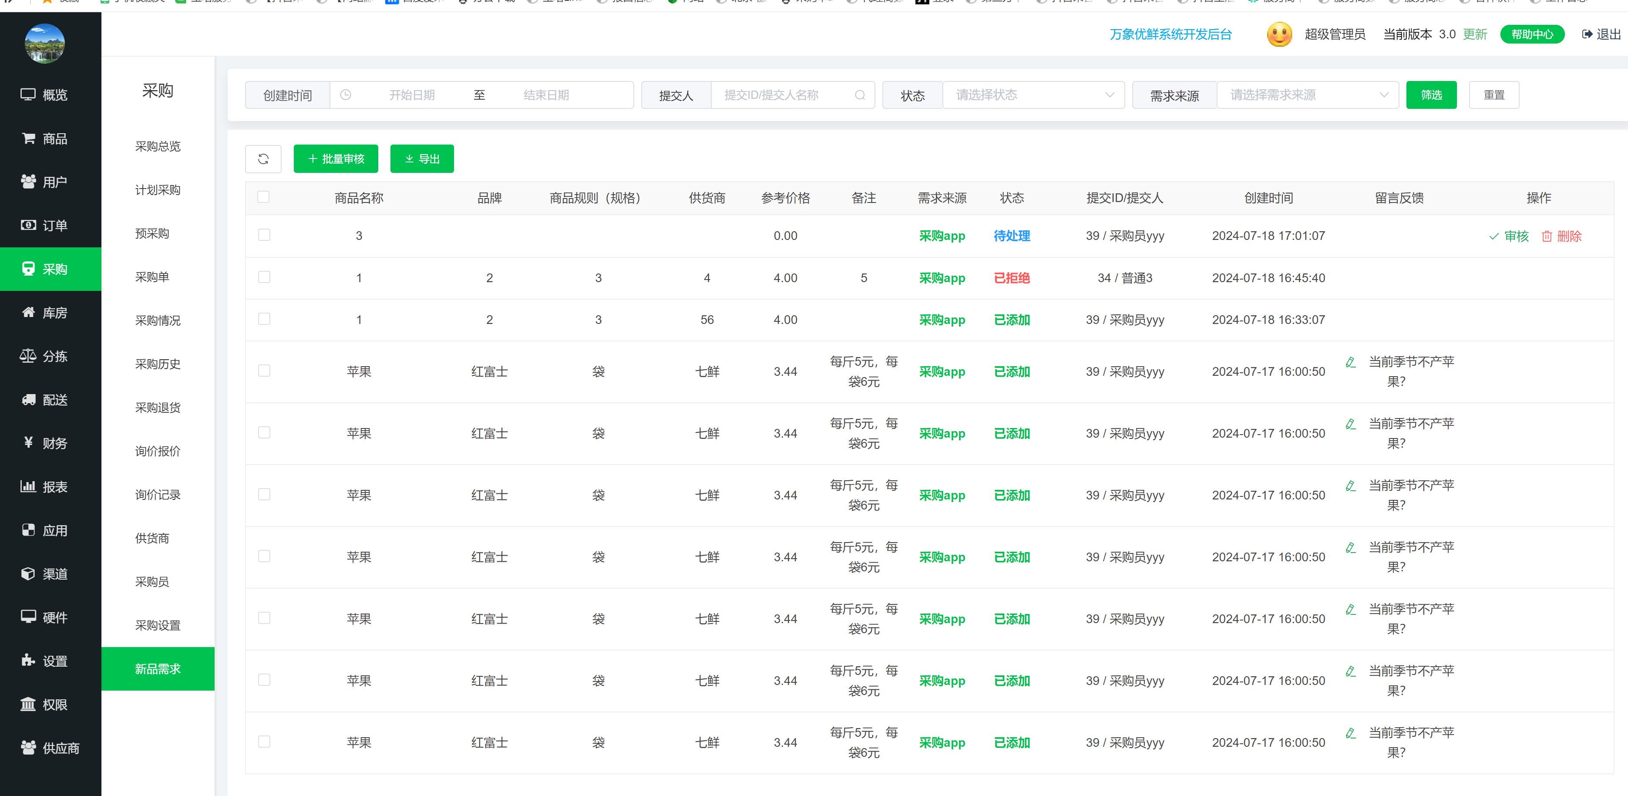
Task: Open the 请选择状态 status dropdown
Action: click(x=1033, y=95)
